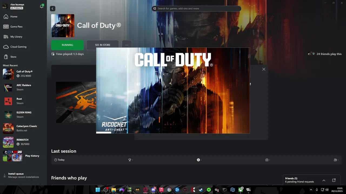Click the screenshots camera icon in Last session
The height and width of the screenshot is (194, 346).
tap(267, 160)
